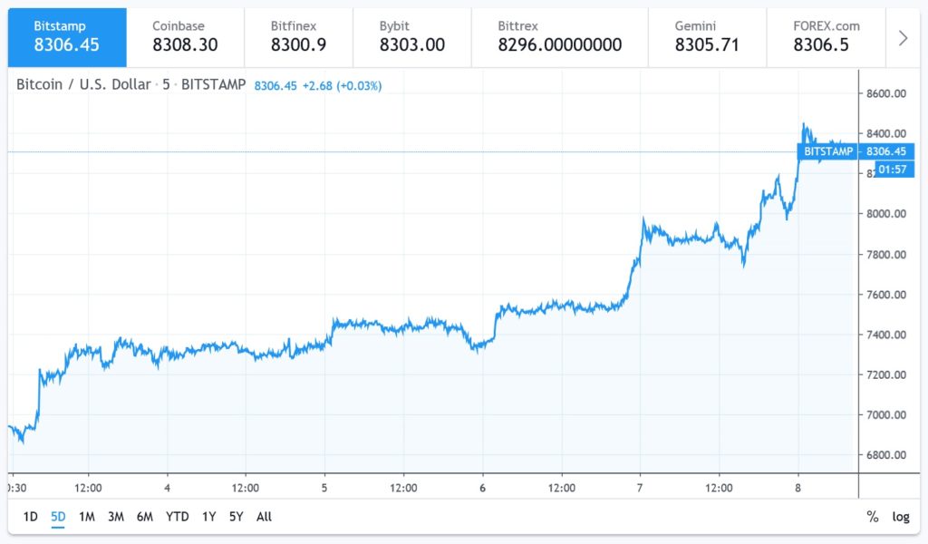The height and width of the screenshot is (544, 928).
Task: Show year-to-date YTD range
Action: [x=178, y=517]
